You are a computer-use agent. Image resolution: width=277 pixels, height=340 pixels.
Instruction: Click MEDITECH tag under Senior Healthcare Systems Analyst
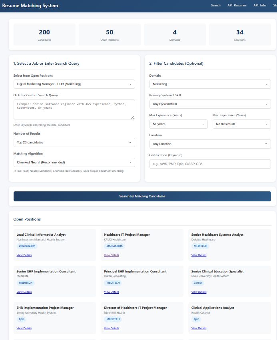pyautogui.click(x=200, y=246)
